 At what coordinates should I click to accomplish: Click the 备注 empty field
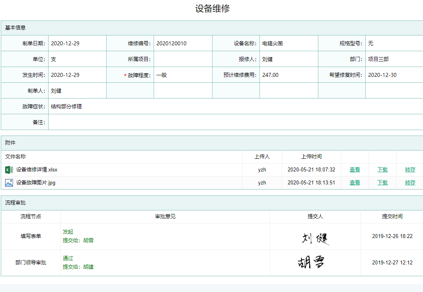[x=235, y=122]
